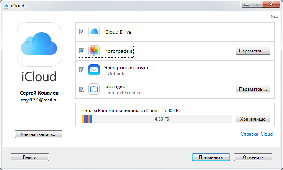The width and height of the screenshot is (283, 170).
Task: Open the Справка iCloud link
Action: click(257, 134)
